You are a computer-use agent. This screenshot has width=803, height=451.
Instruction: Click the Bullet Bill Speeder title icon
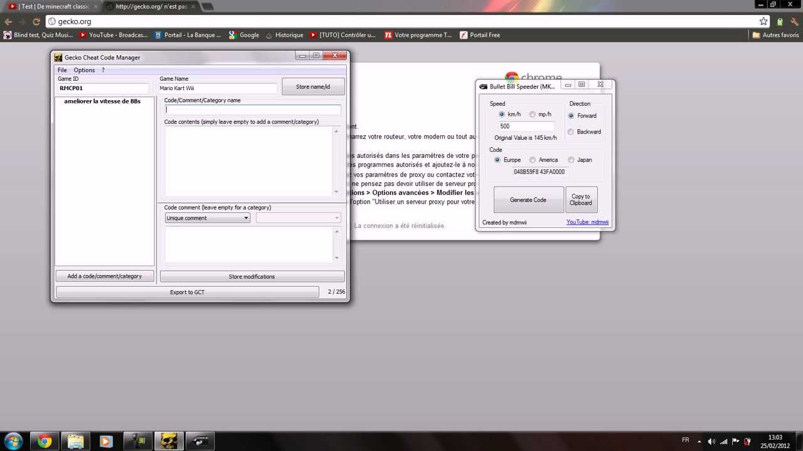point(484,86)
